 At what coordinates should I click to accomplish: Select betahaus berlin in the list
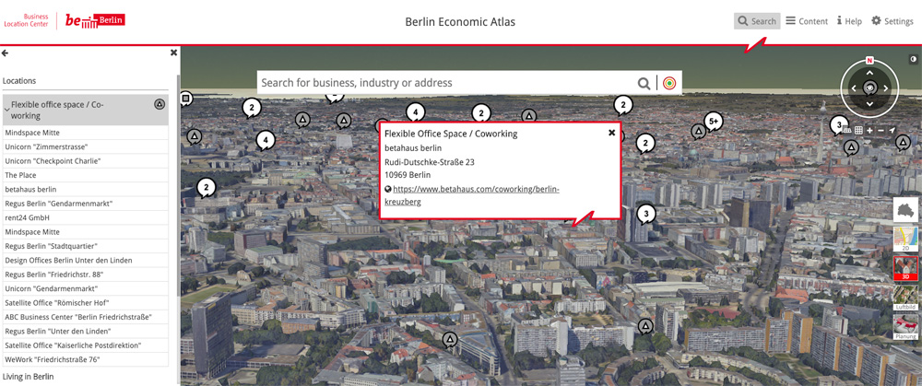(x=85, y=189)
